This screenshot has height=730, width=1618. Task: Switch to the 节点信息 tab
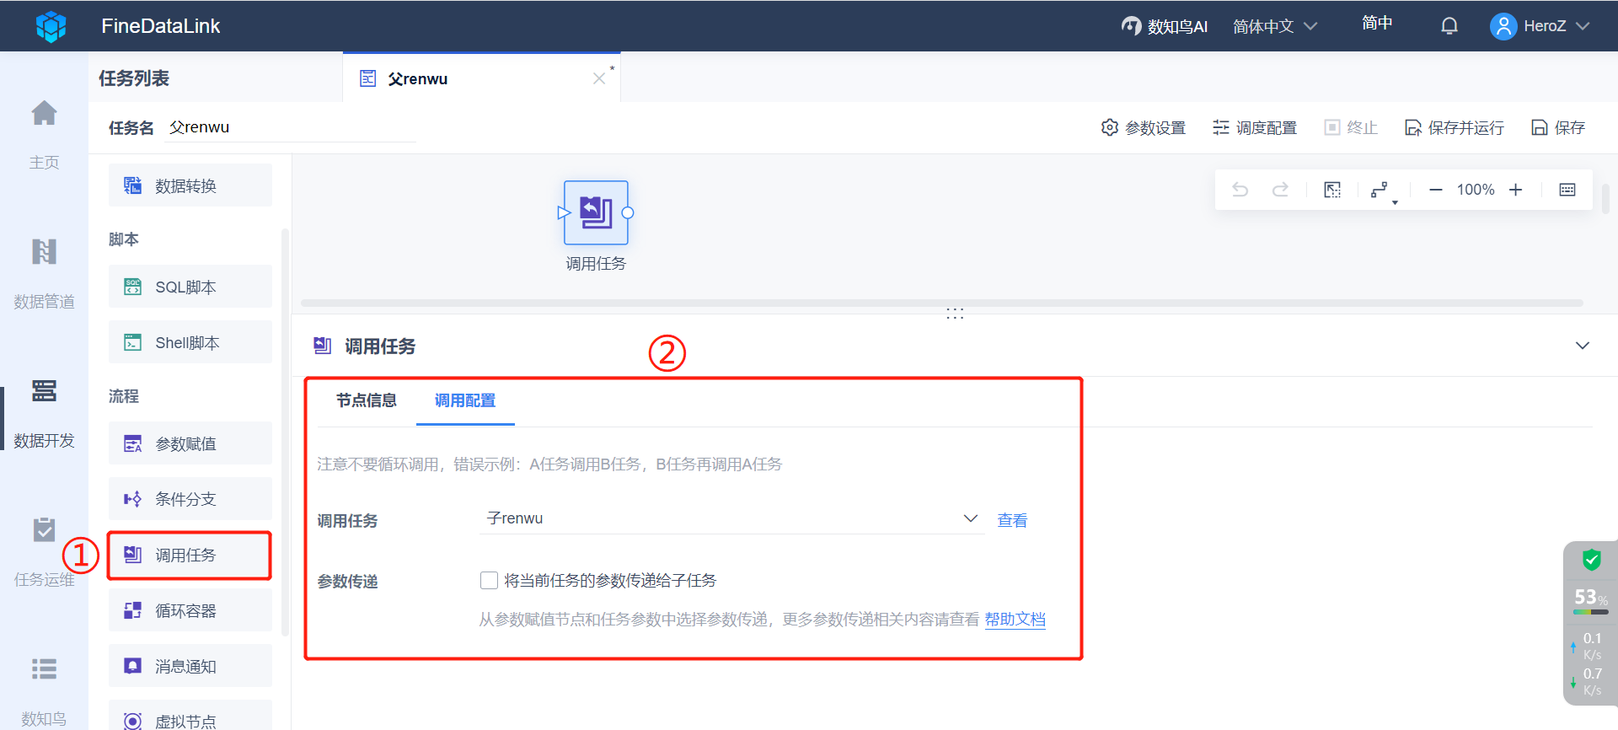point(366,400)
